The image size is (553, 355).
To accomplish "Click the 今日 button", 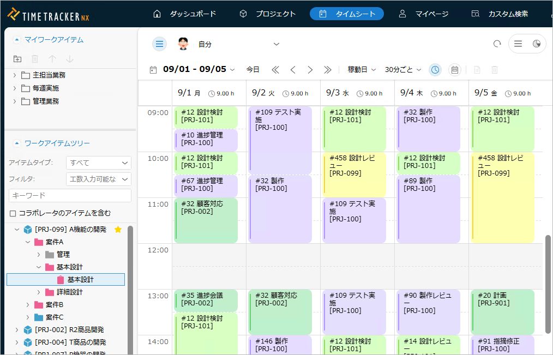I will click(253, 70).
